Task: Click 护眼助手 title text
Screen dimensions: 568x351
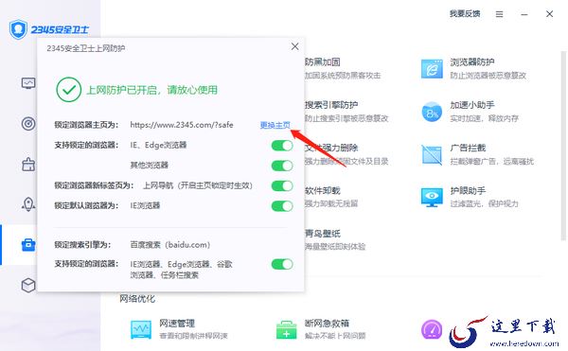Action: (x=468, y=191)
